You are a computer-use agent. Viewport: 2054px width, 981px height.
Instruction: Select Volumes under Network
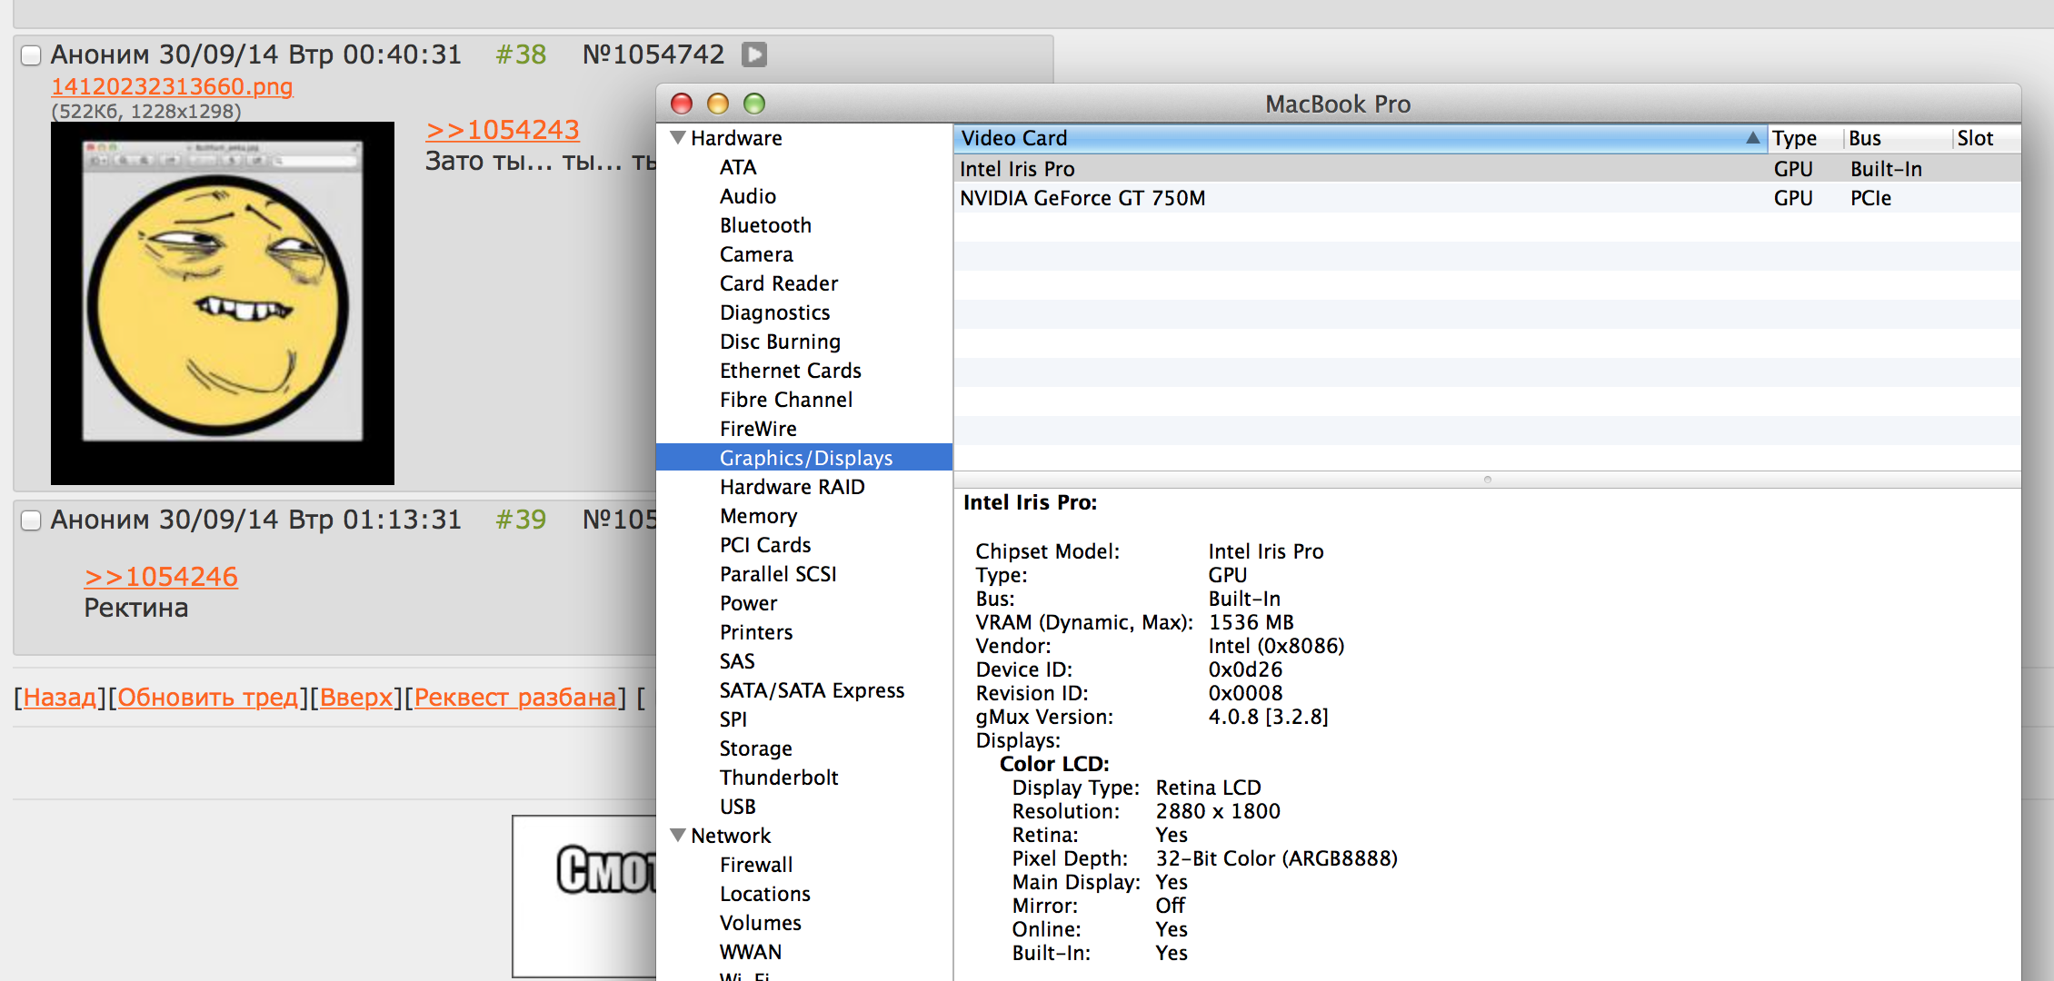(x=760, y=923)
